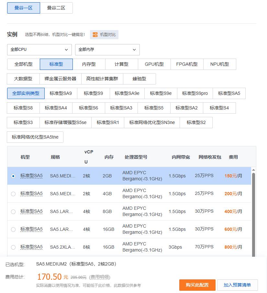Choose 标准型SA9e instance type
Viewport: 267px width, 293px height.
coord(127,93)
